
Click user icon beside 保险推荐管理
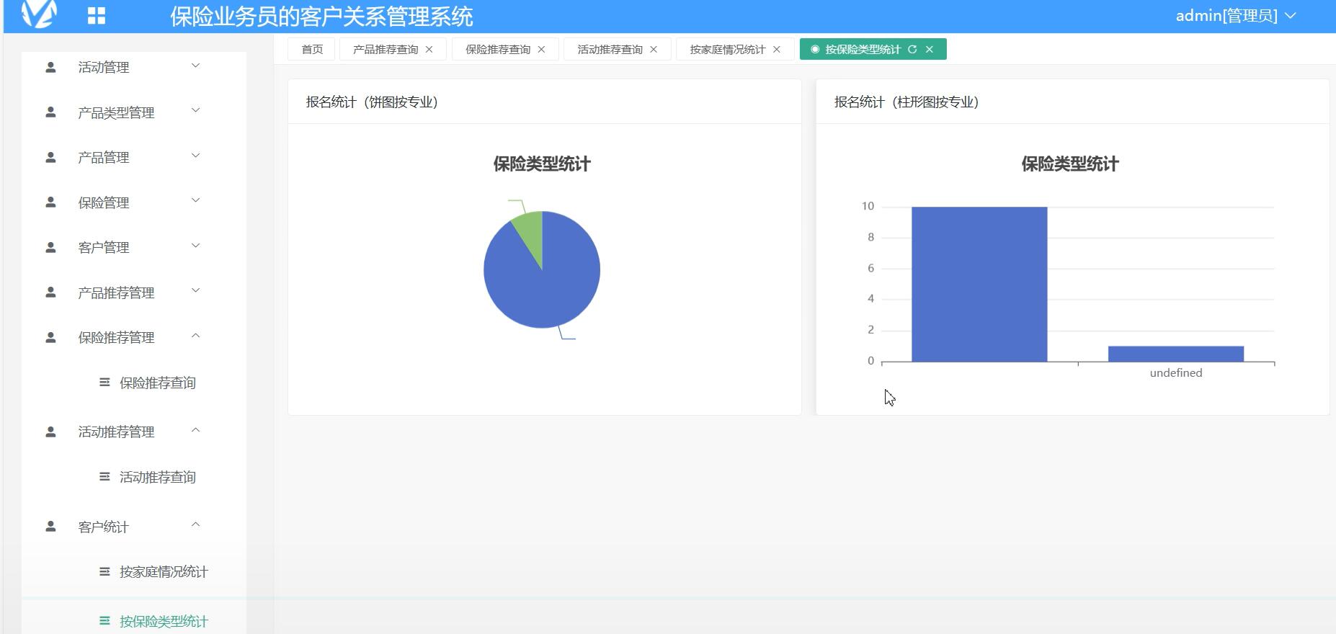[50, 337]
